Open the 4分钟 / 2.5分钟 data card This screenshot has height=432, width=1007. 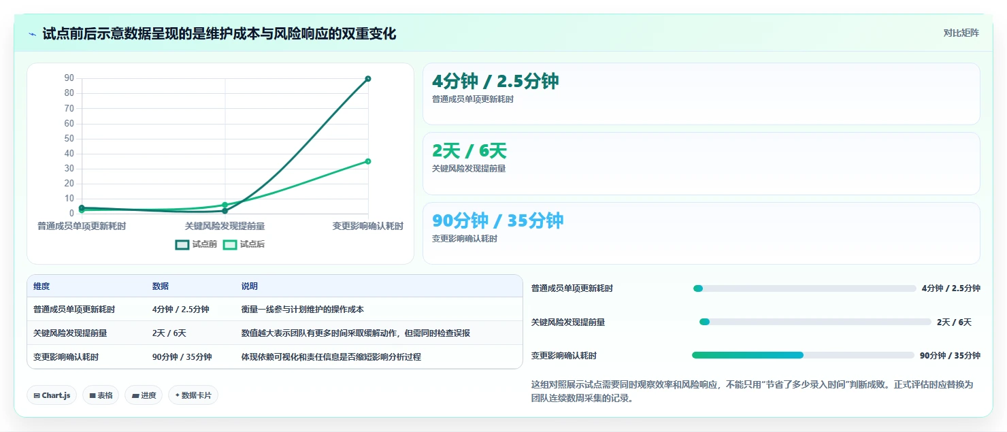(701, 94)
